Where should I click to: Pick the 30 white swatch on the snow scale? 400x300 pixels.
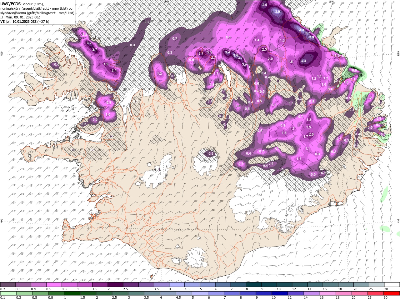[x=392, y=285]
